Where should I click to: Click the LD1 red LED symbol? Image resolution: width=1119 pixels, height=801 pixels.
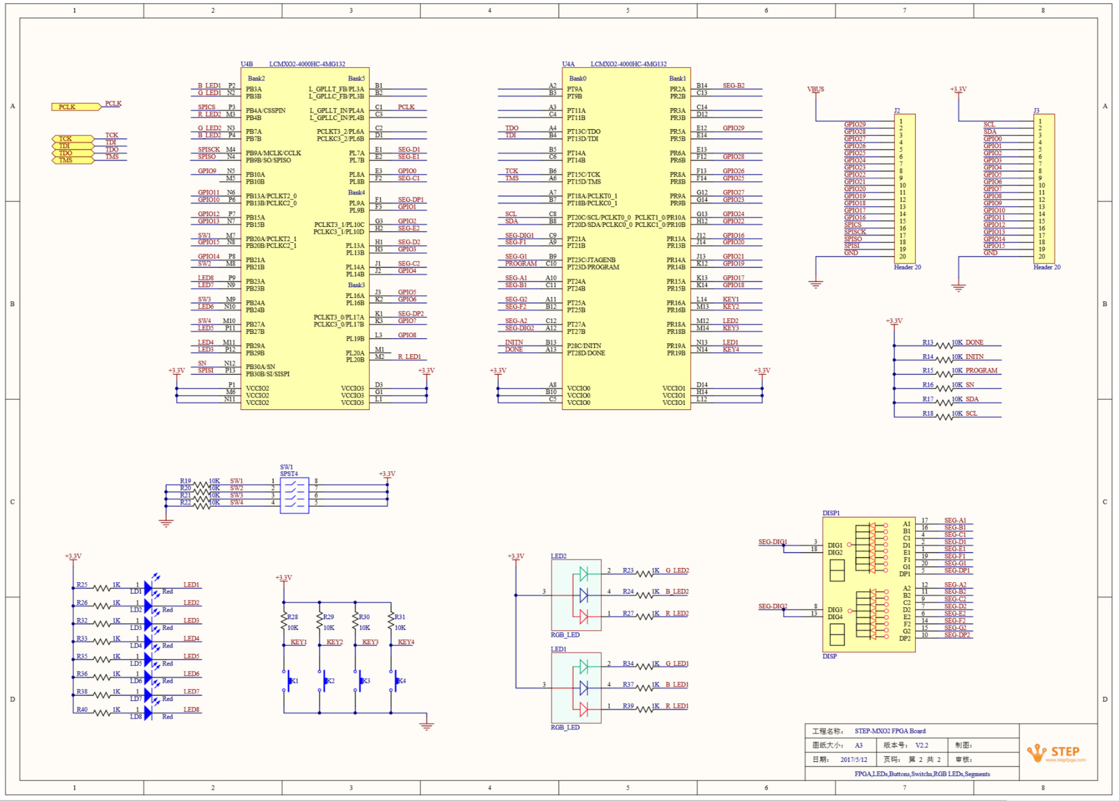148,588
